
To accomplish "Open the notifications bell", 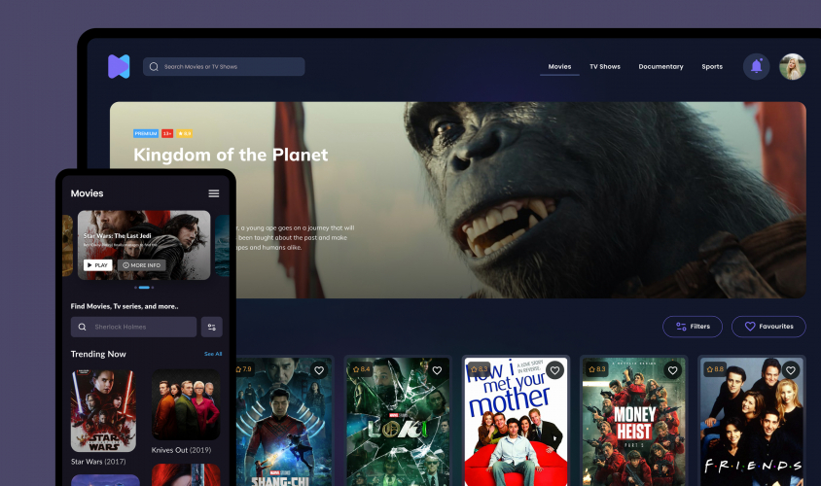I will 756,66.
